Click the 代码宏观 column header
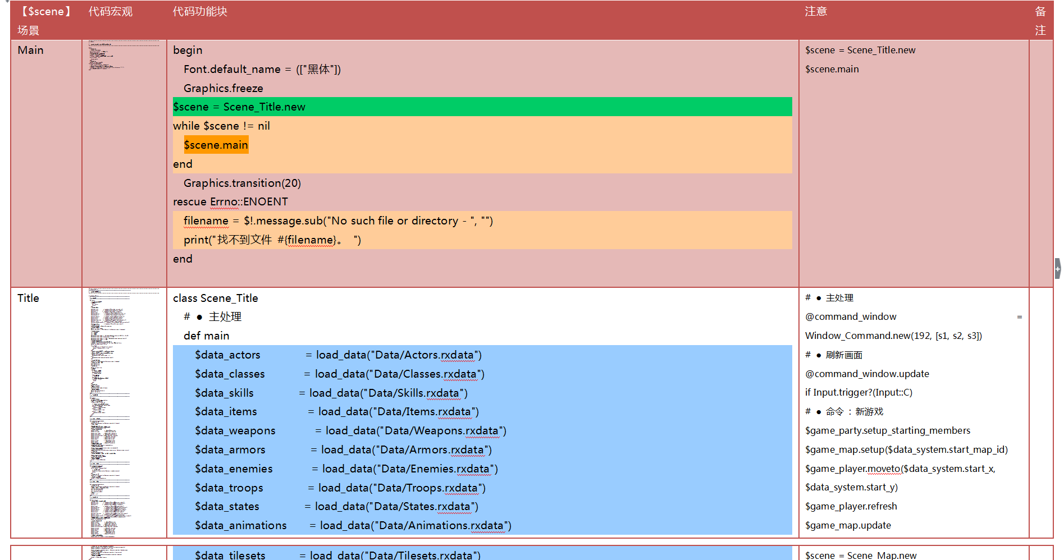The height and width of the screenshot is (560, 1064). 111,12
